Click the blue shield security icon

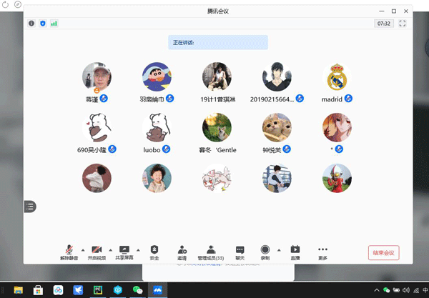tap(42, 24)
